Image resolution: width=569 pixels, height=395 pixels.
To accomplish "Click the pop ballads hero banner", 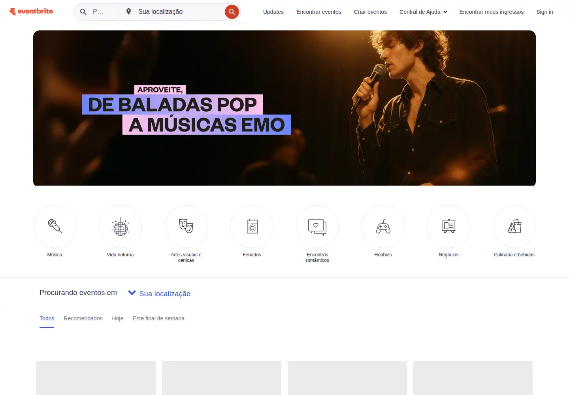I will (x=284, y=108).
